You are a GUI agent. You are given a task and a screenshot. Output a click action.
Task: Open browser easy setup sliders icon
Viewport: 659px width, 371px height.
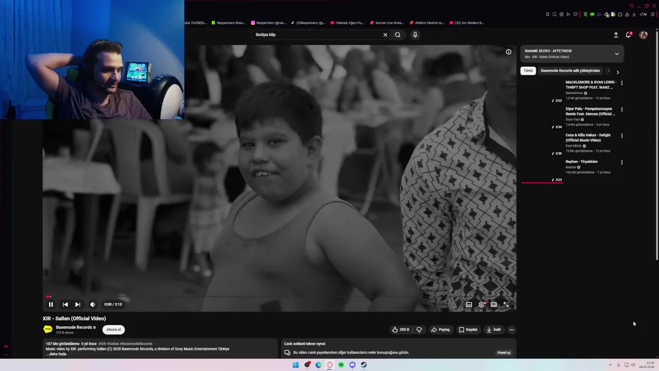tap(652, 14)
